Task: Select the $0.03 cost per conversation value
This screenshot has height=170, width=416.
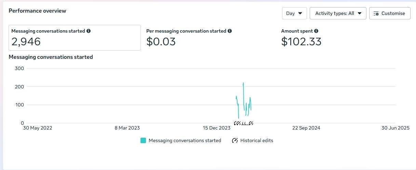Action: pyautogui.click(x=161, y=41)
